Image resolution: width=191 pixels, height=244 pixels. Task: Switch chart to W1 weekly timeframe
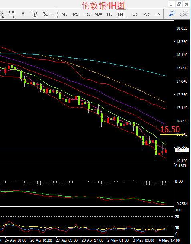click(146, 14)
